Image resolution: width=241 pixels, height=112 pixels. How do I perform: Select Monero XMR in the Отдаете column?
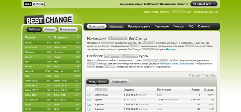(38, 67)
